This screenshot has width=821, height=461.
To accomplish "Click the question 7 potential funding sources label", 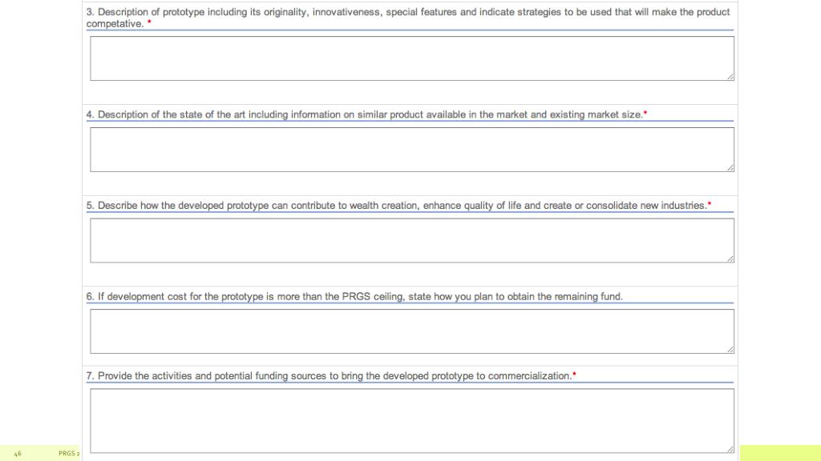I will point(329,376).
